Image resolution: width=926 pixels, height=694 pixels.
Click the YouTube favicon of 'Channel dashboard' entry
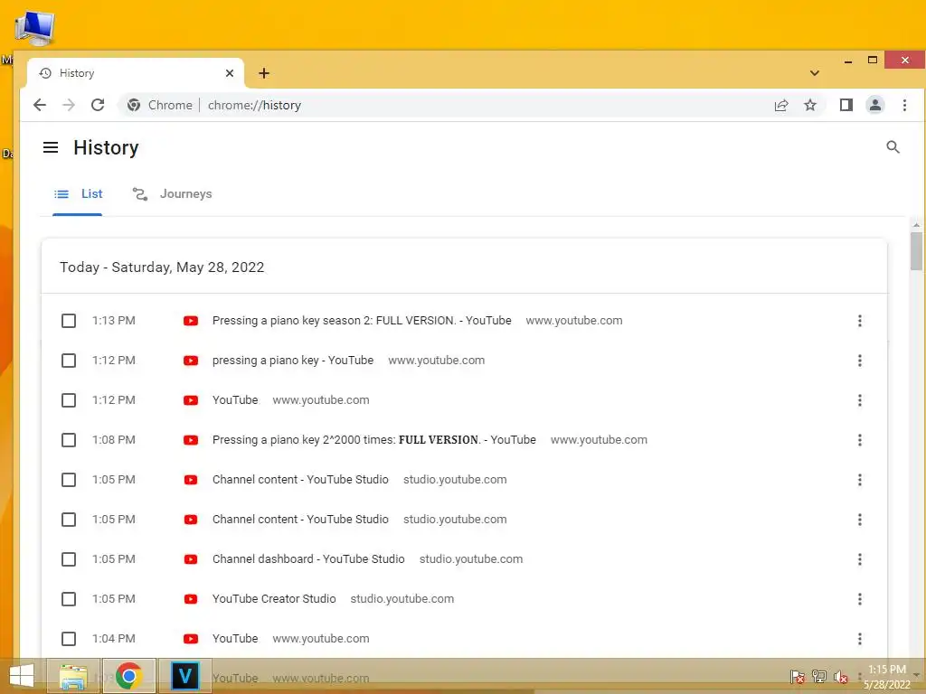tap(190, 558)
